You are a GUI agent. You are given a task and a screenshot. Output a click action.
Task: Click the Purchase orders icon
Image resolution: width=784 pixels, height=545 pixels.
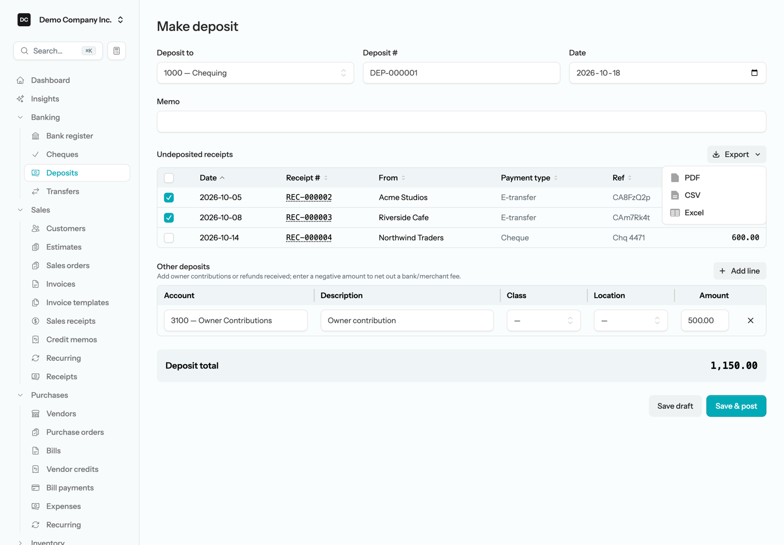pyautogui.click(x=35, y=432)
